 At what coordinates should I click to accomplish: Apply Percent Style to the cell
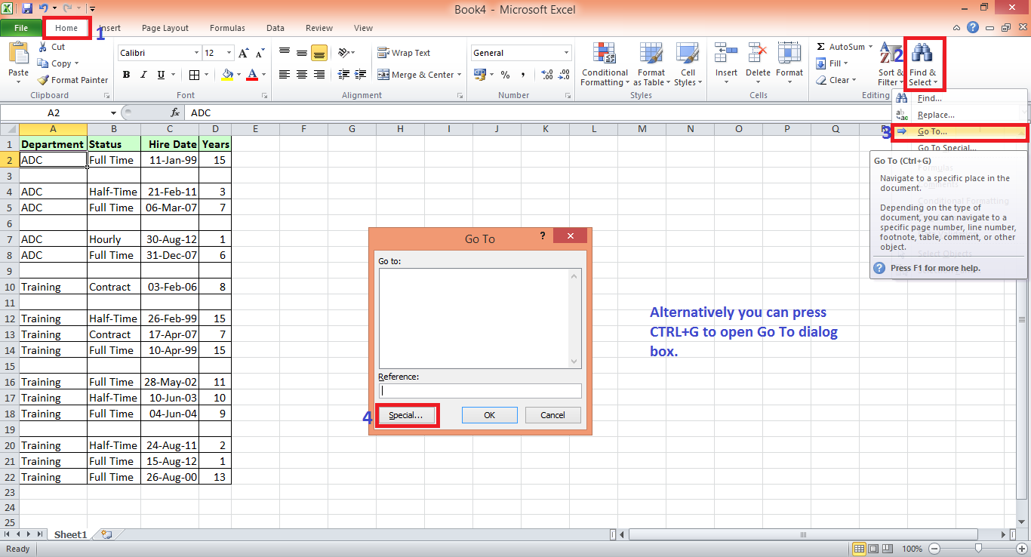(x=505, y=75)
